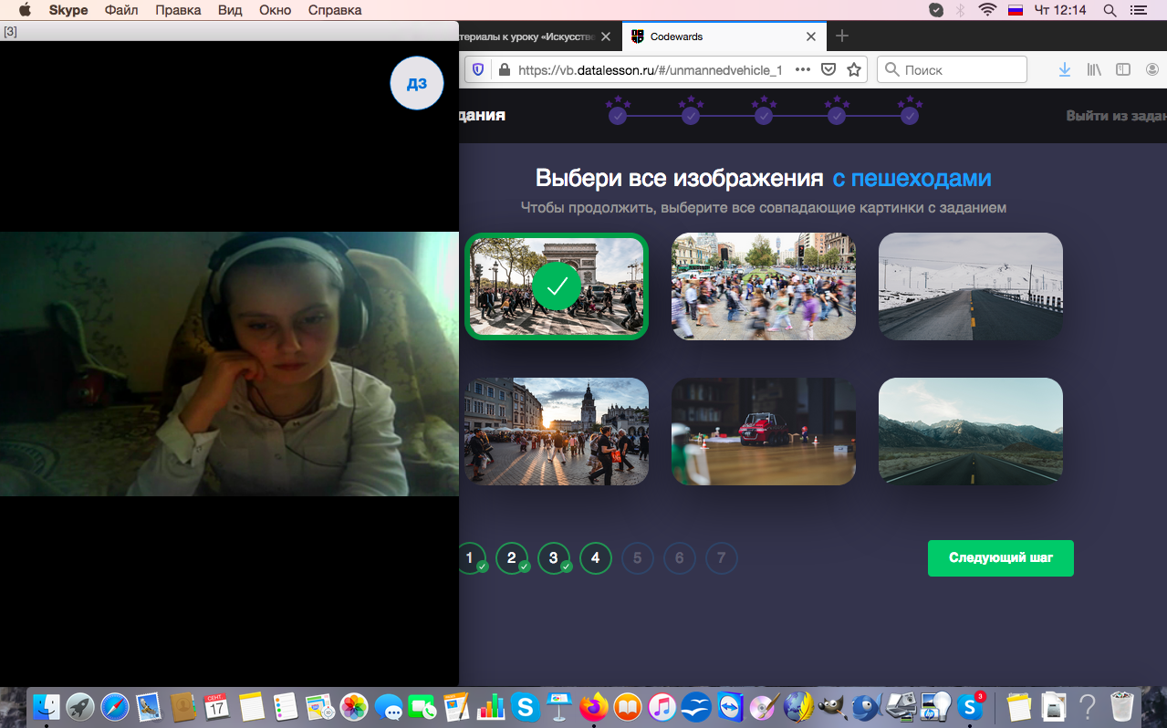Image resolution: width=1167 pixels, height=728 pixels.
Task: Select the town square sunset image
Action: tap(557, 432)
